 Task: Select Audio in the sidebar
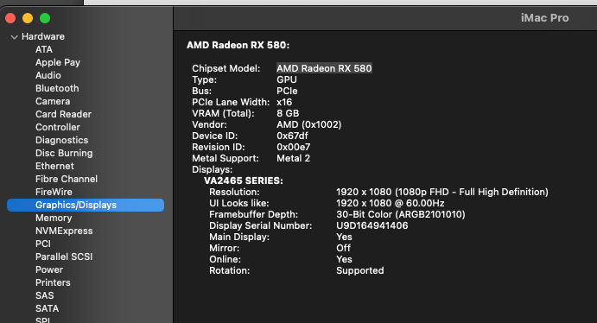click(x=48, y=75)
